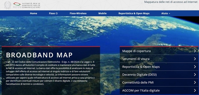Open Reportistica & Open Maps panel link
Screen dimensions: 199x95
159,67
